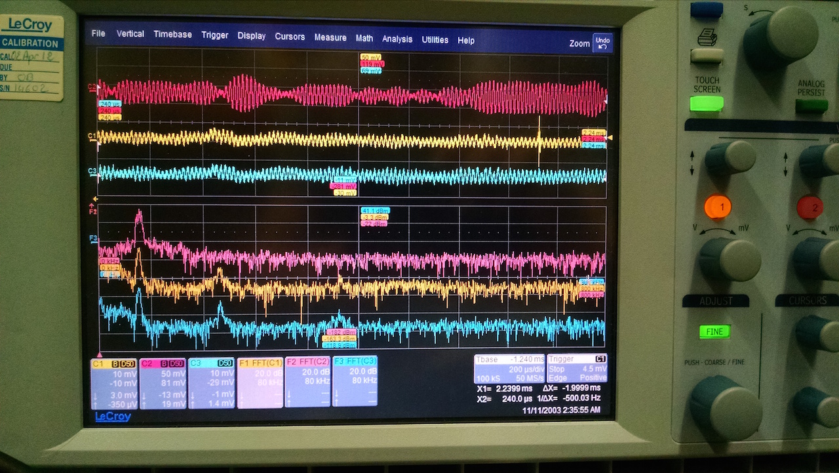This screenshot has height=473, width=839.
Task: Click the ΔX= -1.9999 ms readout
Action: tap(572, 388)
